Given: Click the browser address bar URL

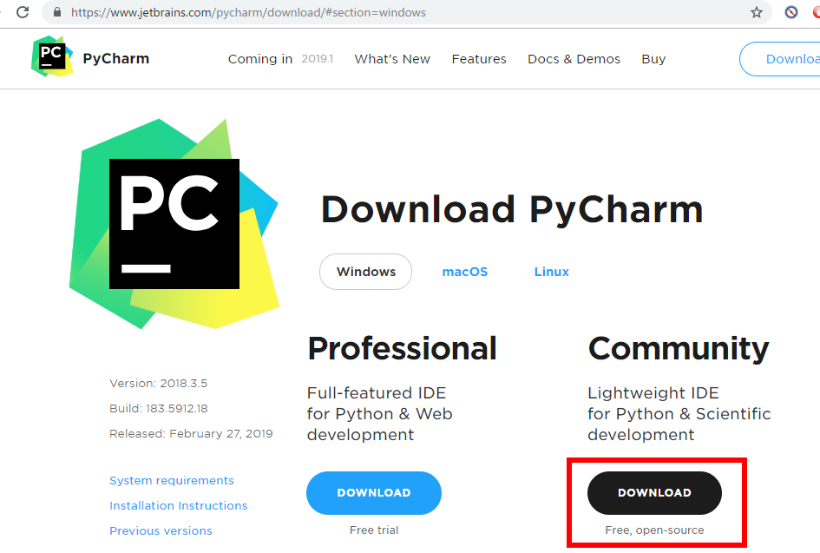Looking at the screenshot, I should [x=248, y=12].
